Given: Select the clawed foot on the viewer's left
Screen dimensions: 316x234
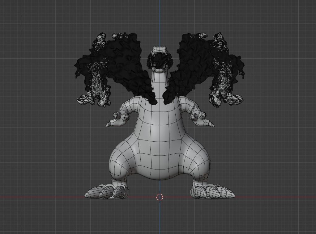Looking at the screenshot, I should [107, 191].
